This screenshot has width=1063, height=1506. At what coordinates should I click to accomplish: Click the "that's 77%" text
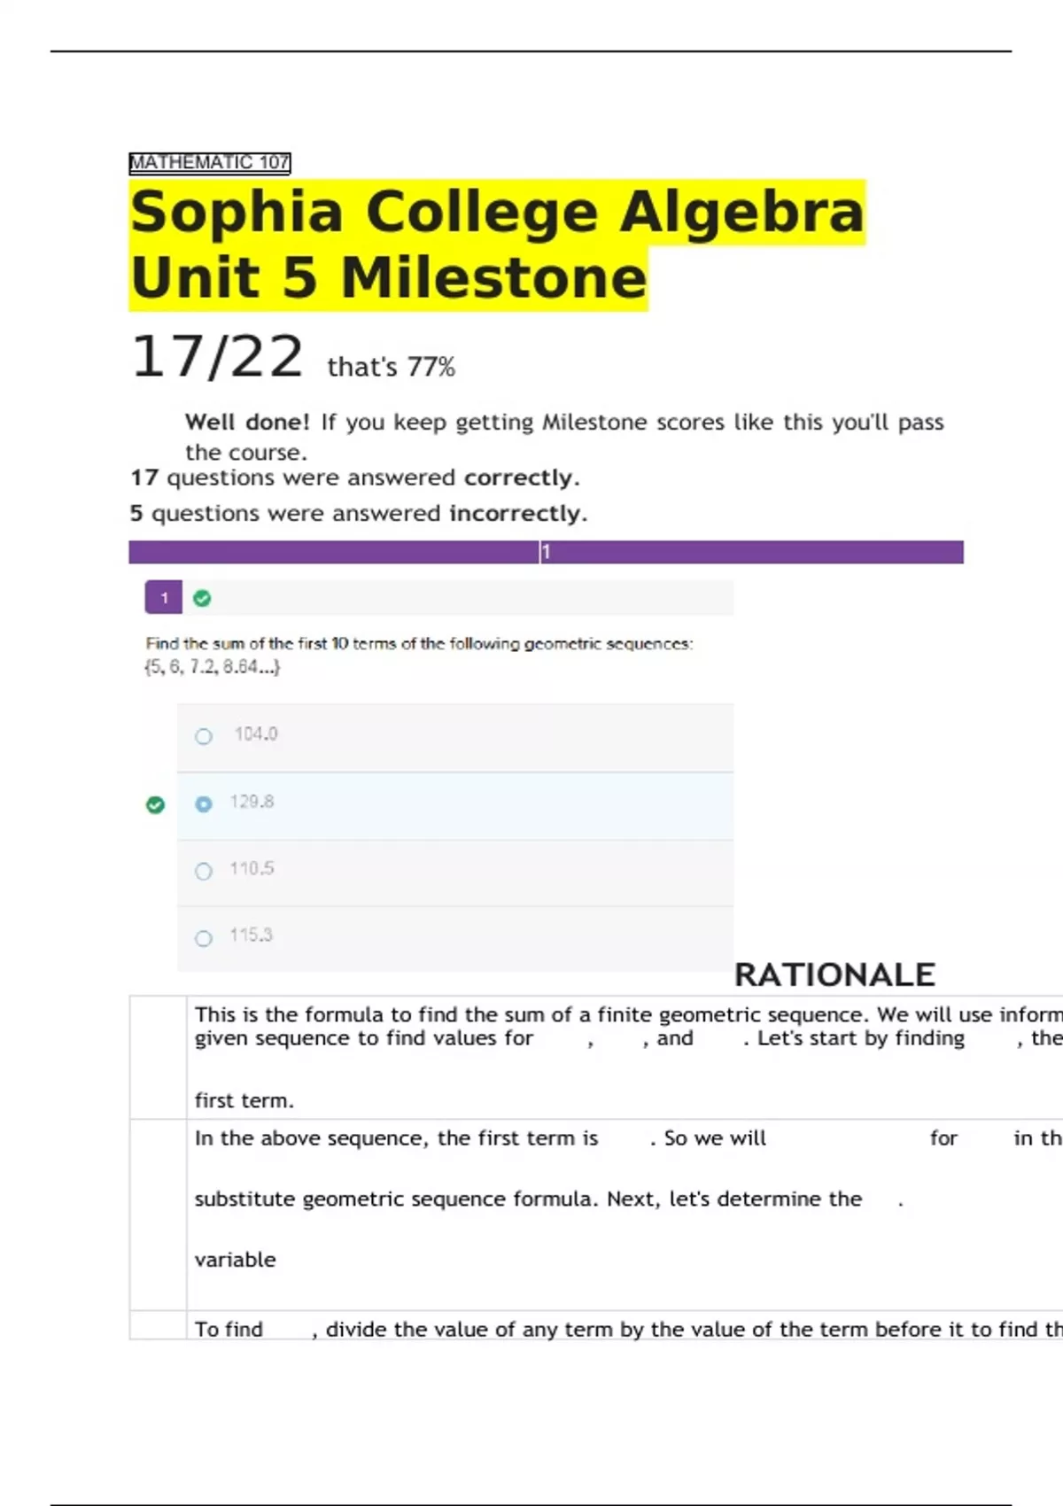[x=391, y=367]
